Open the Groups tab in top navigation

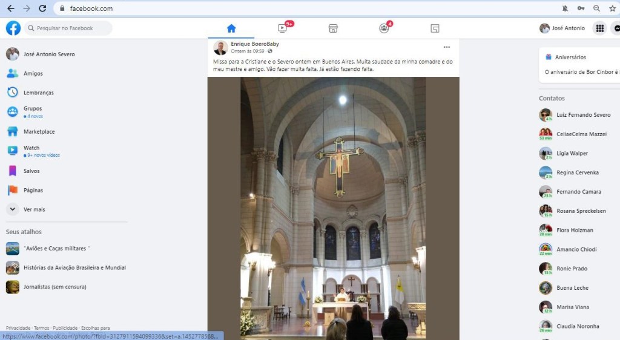(x=384, y=28)
